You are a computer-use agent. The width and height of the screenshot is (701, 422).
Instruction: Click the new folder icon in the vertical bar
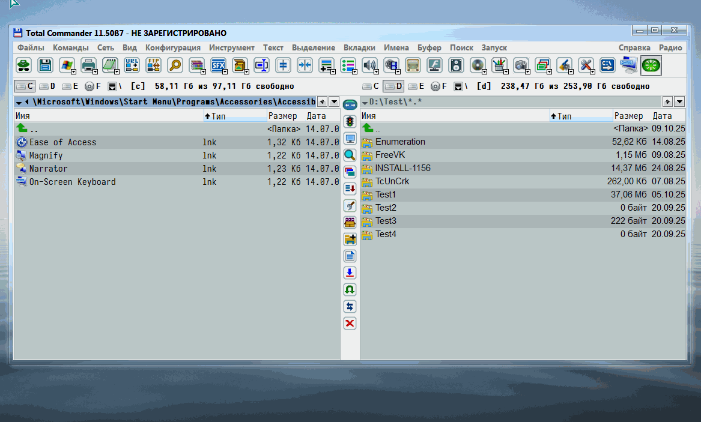[350, 240]
